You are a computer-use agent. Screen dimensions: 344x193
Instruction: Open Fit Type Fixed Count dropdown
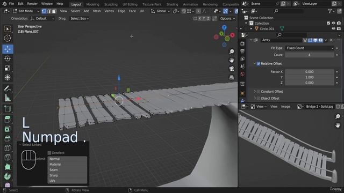[x=310, y=48]
